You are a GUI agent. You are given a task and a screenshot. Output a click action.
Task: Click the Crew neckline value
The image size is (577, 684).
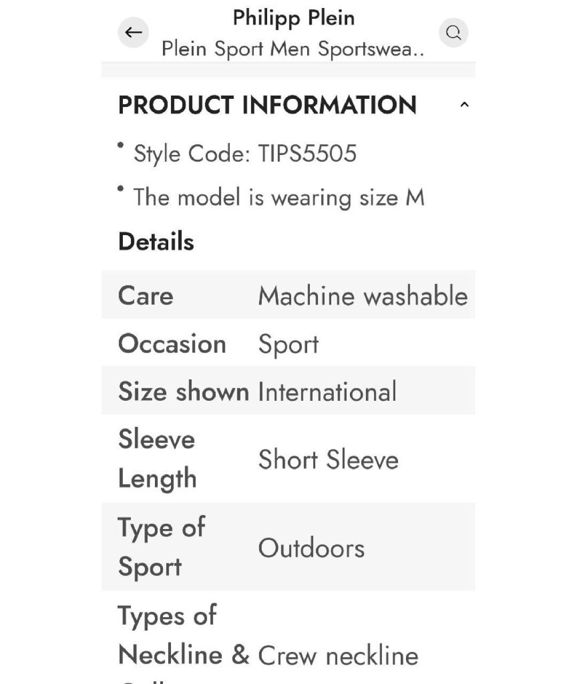click(338, 656)
